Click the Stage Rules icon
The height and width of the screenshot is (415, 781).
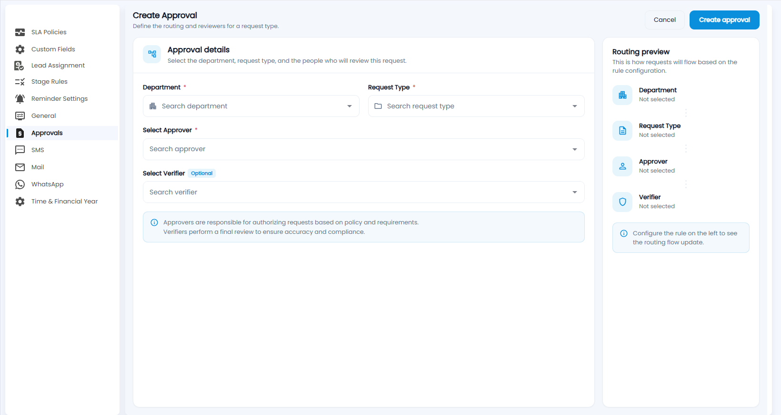[20, 82]
